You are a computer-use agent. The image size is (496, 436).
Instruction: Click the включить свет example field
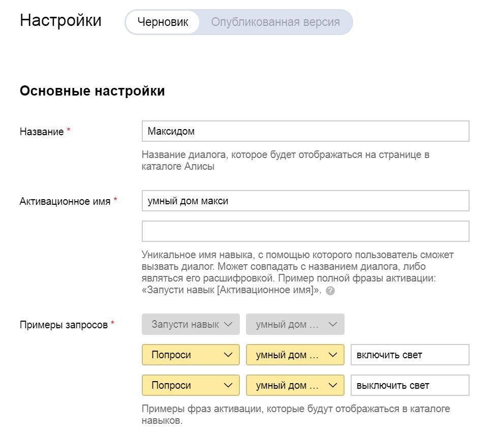point(410,355)
